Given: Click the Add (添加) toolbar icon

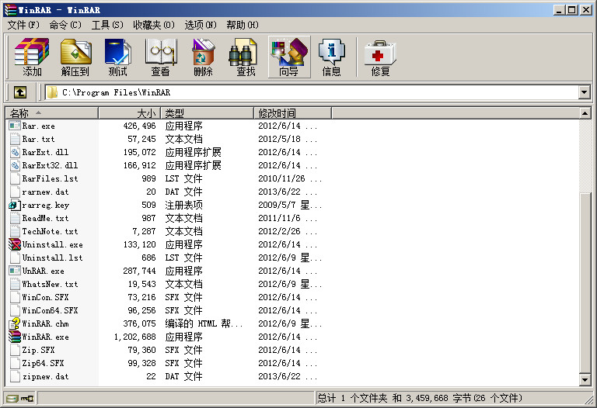Looking at the screenshot, I should pyautogui.click(x=32, y=57).
